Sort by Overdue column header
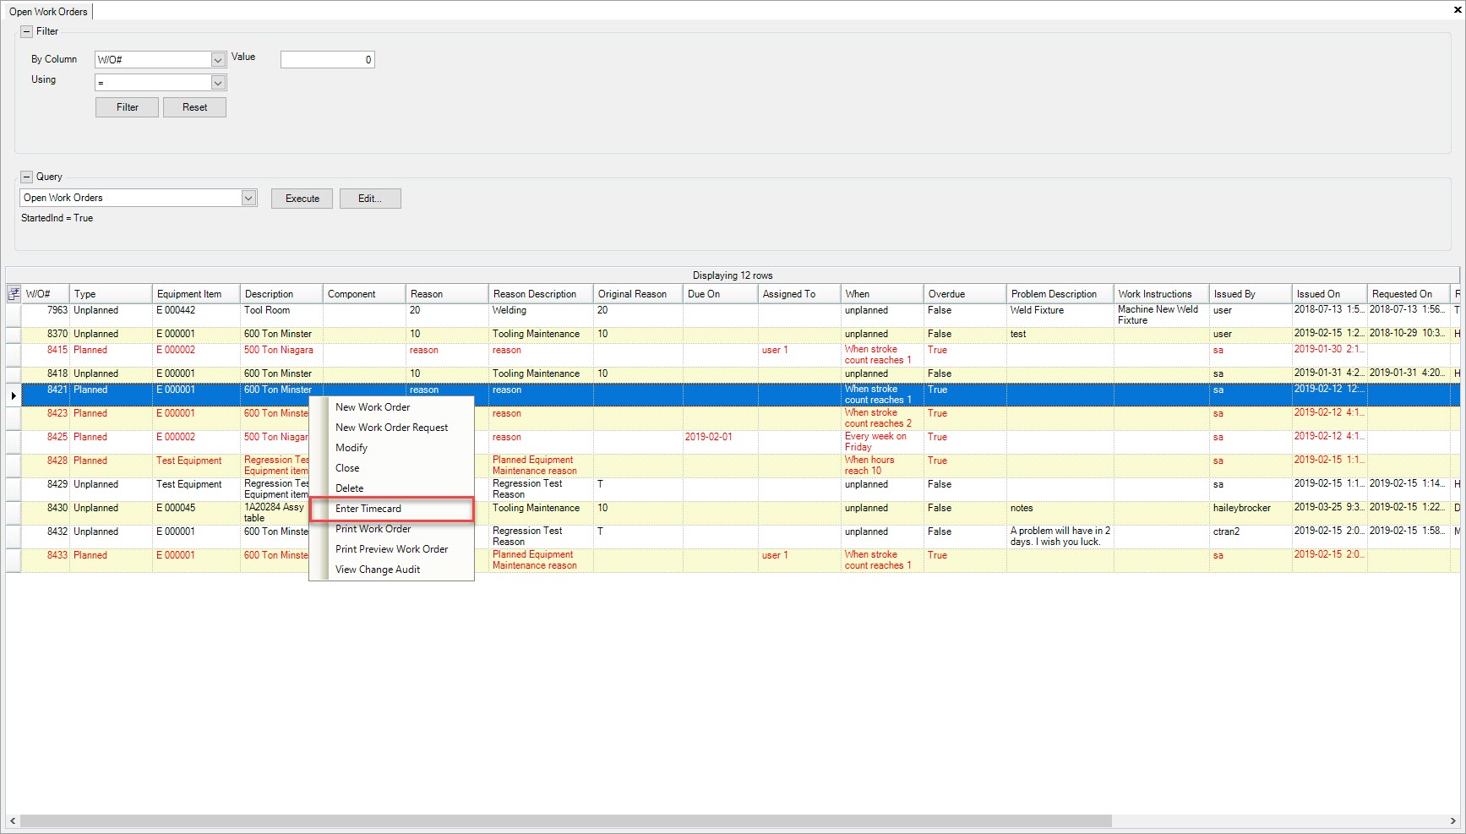The width and height of the screenshot is (1466, 834). (965, 294)
